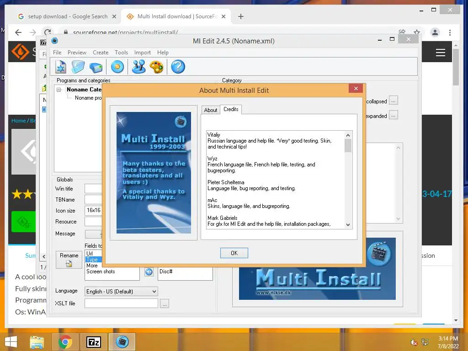Select the Credits tab in dialog

click(x=231, y=109)
